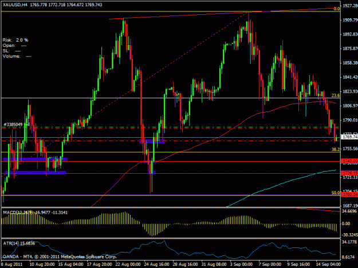This screenshot has width=358, height=268.
Task: Click the 3 Sep 00:00 time label
Action: tap(241, 265)
